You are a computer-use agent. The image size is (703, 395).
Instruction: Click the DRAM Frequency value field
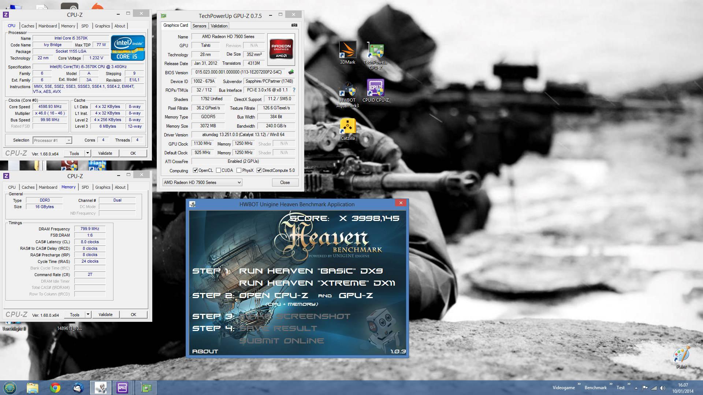coord(90,229)
